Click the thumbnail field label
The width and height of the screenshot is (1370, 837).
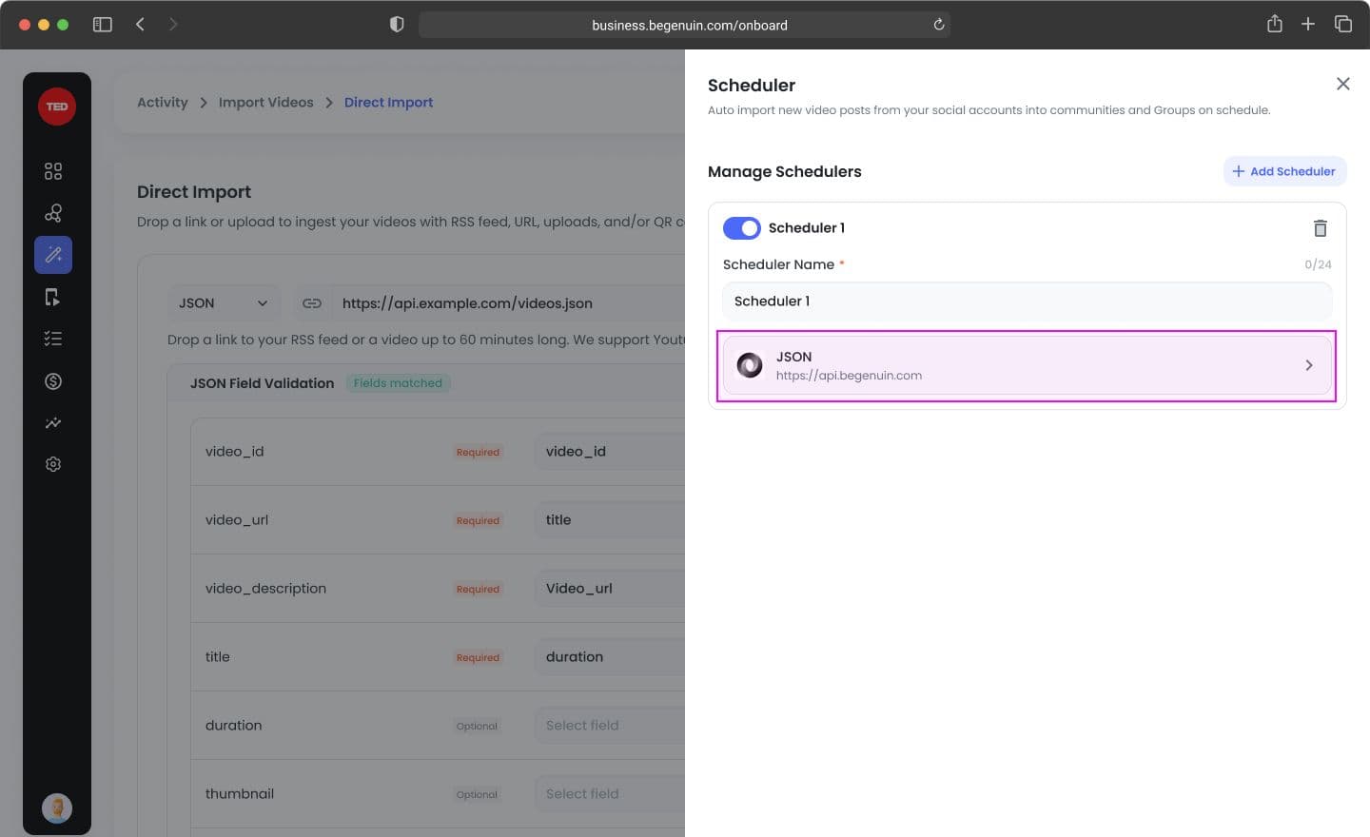pos(240,794)
